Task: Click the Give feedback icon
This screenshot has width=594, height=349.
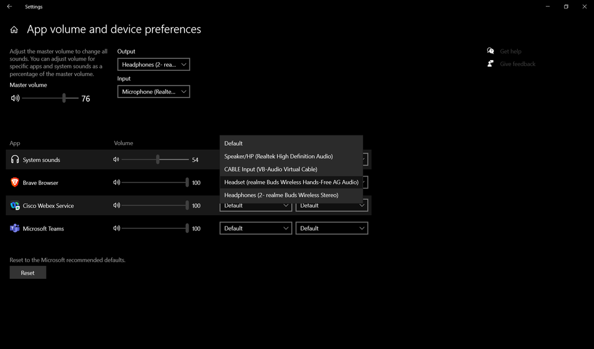Action: 490,64
